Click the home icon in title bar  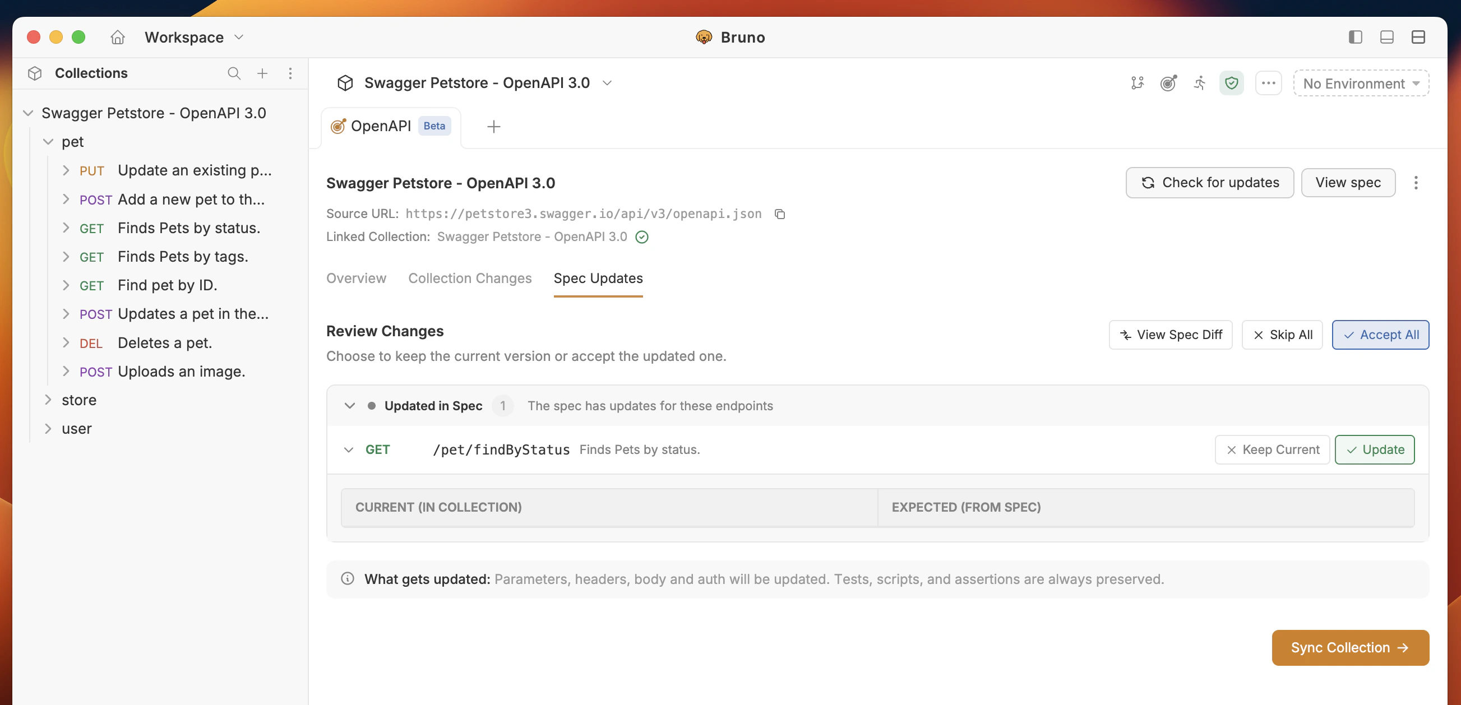click(x=117, y=38)
